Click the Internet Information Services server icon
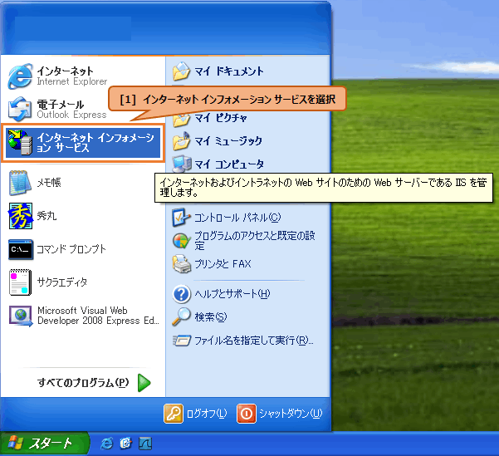Viewport: 499px width, 456px height. [20, 142]
